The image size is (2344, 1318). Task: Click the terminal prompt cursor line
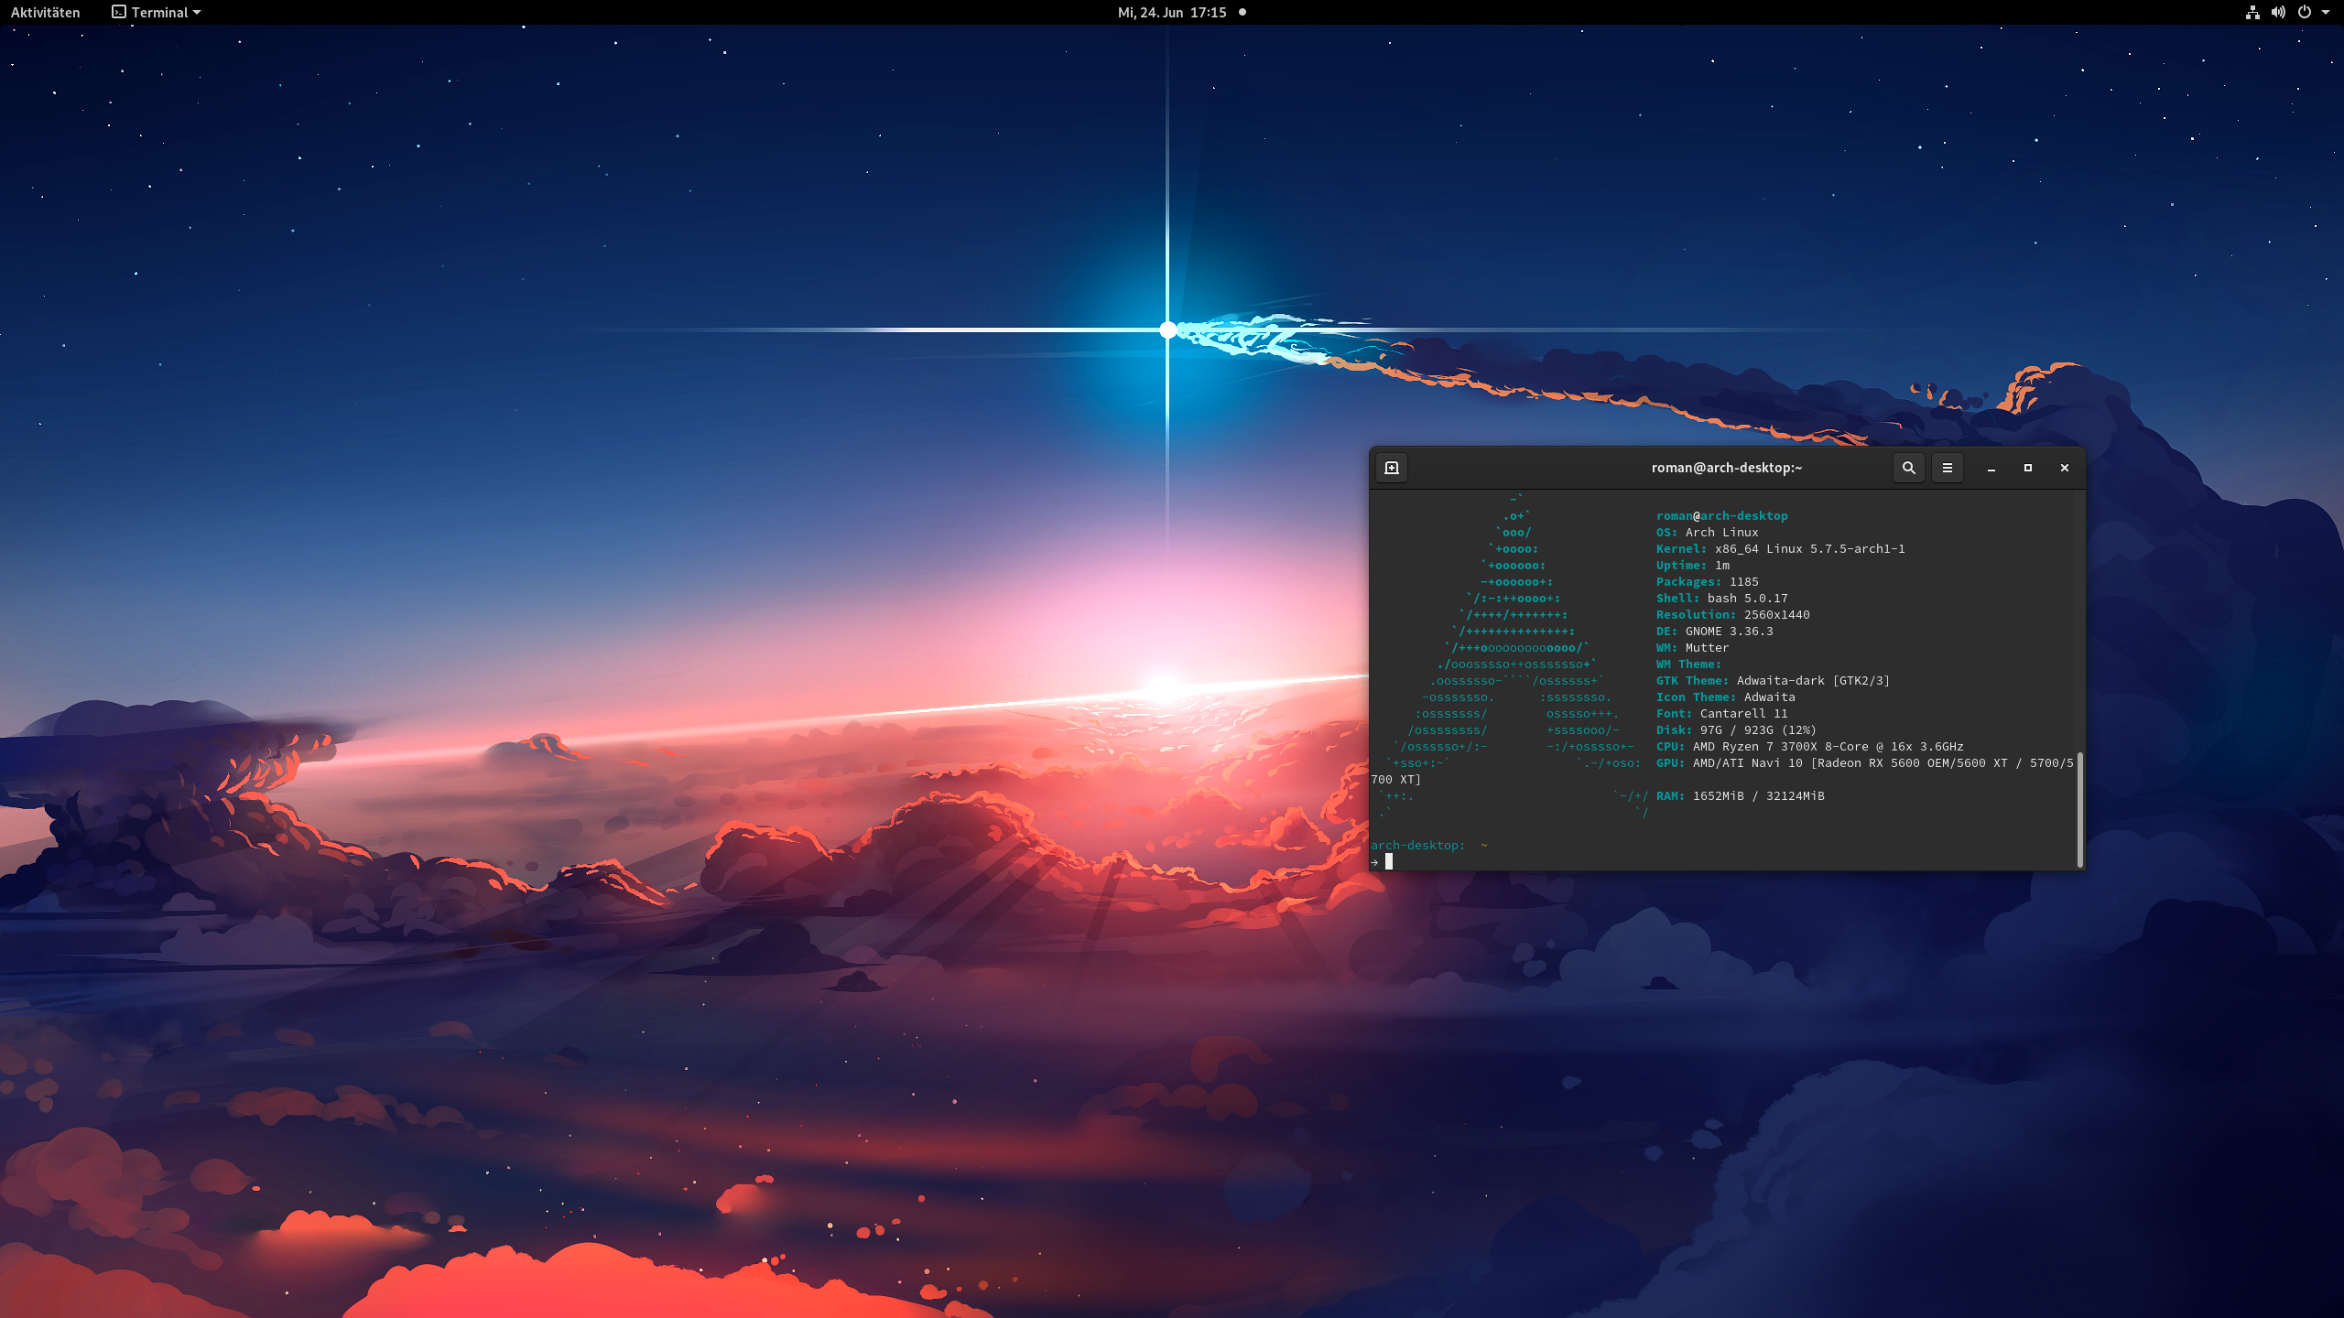[x=1389, y=861]
